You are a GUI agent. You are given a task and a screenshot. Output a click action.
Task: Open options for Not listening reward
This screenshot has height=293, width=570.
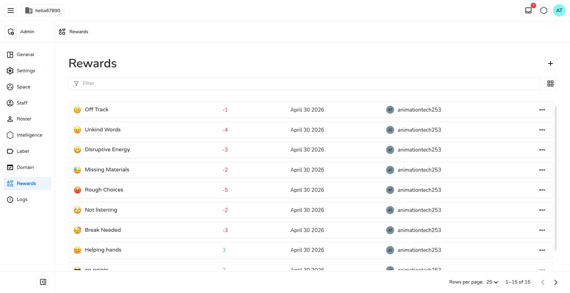click(x=542, y=210)
